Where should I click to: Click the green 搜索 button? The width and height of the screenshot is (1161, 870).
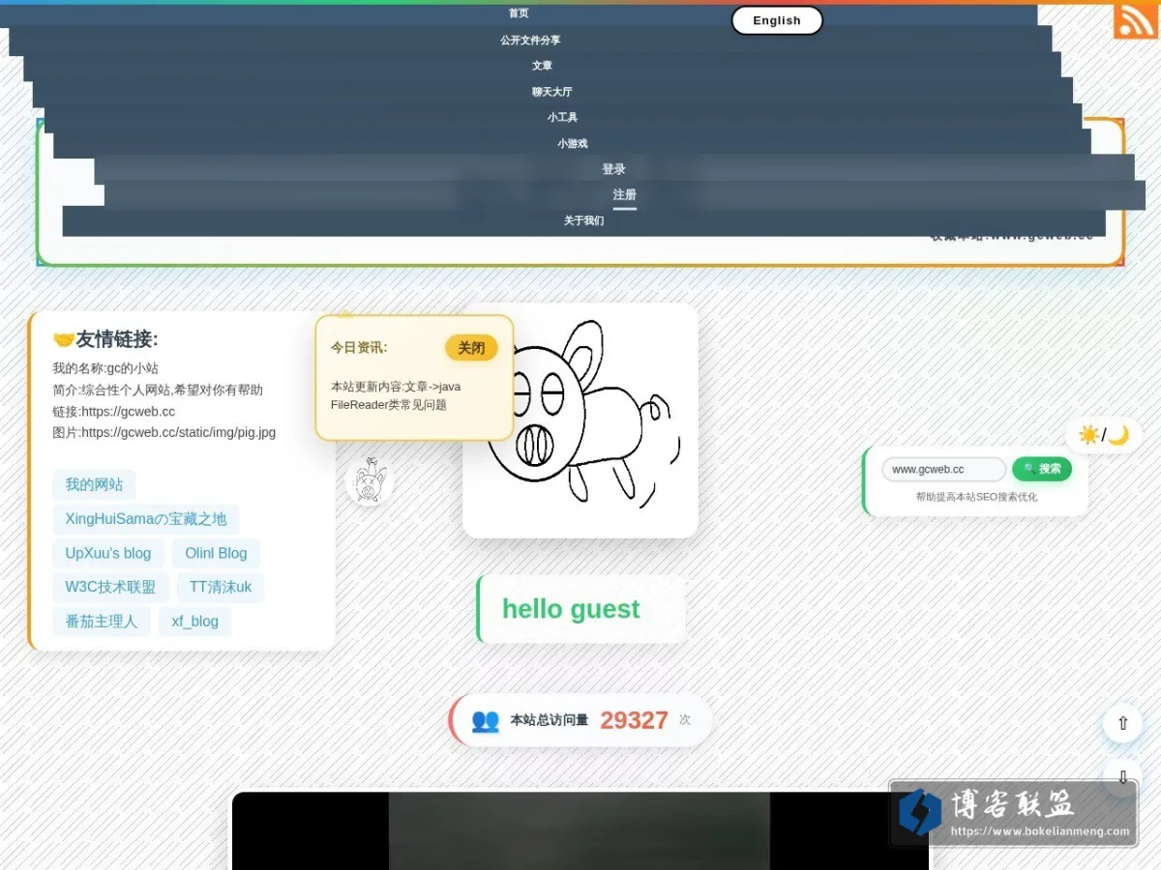pos(1042,469)
